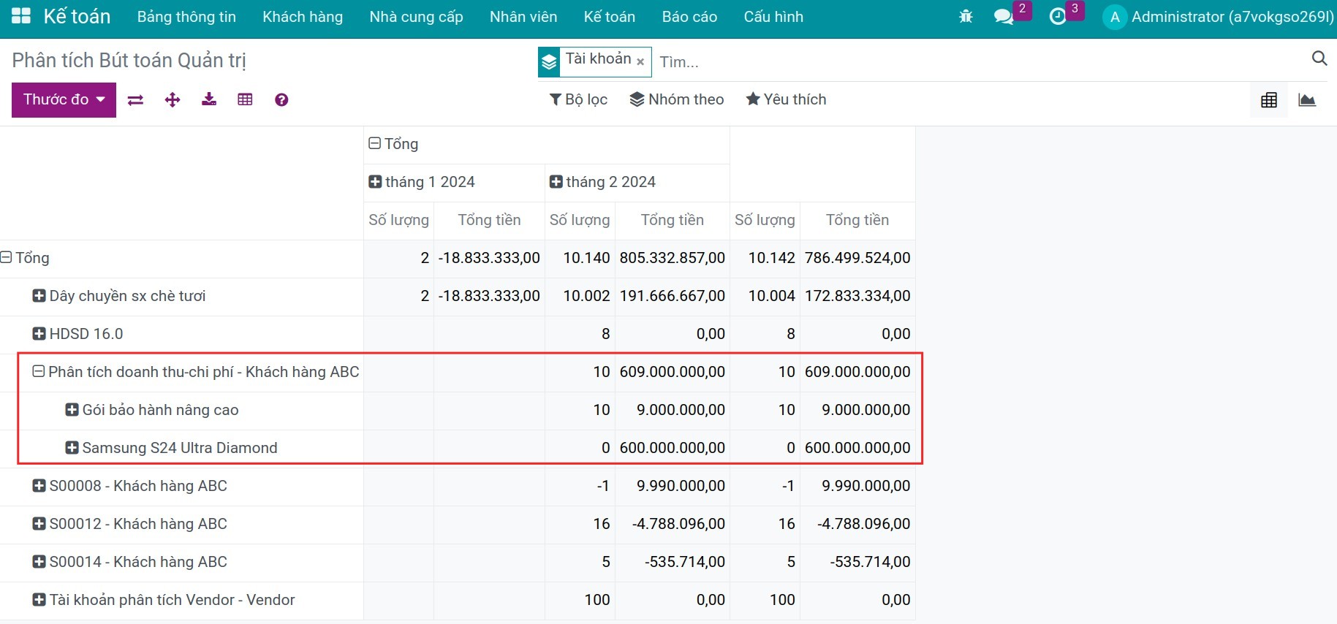
Task: Click the Administrator avatar icon
Action: (x=1115, y=17)
